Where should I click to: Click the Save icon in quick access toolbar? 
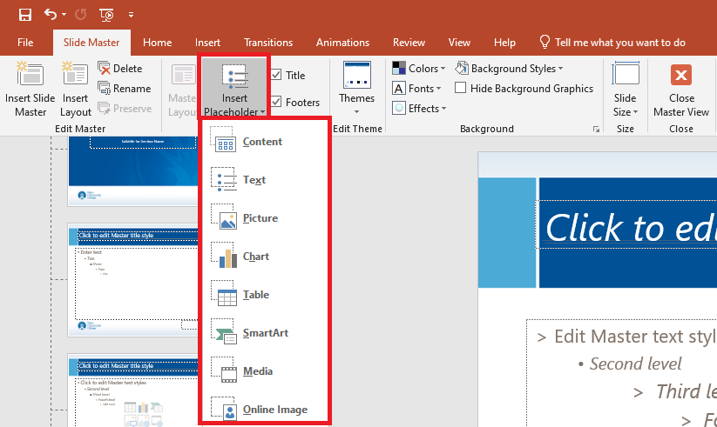24,15
